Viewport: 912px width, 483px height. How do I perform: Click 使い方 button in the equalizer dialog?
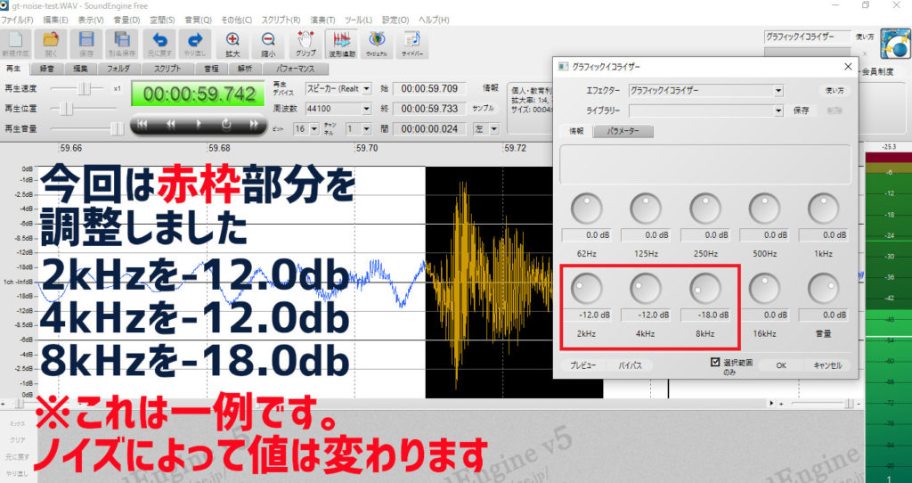tap(835, 91)
